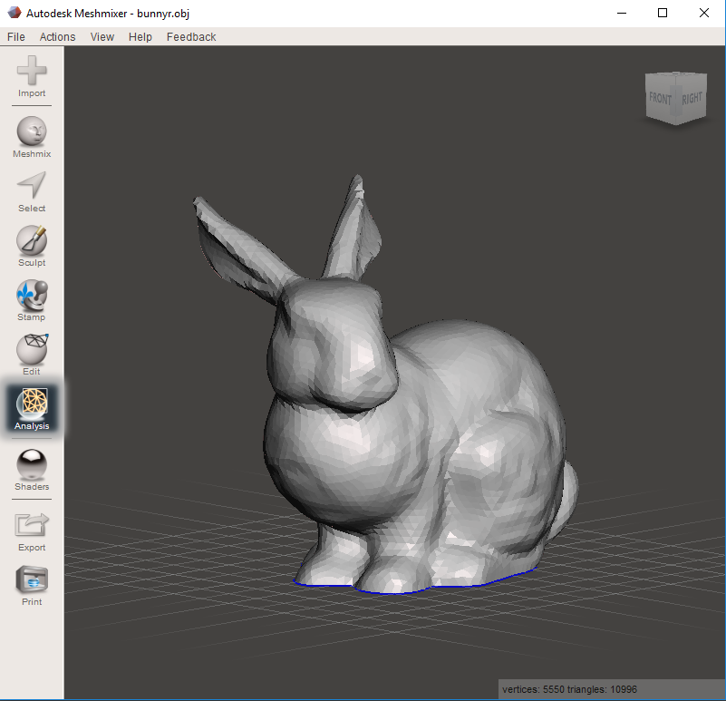
Task: Open the Stamp tool
Action: coord(32,301)
